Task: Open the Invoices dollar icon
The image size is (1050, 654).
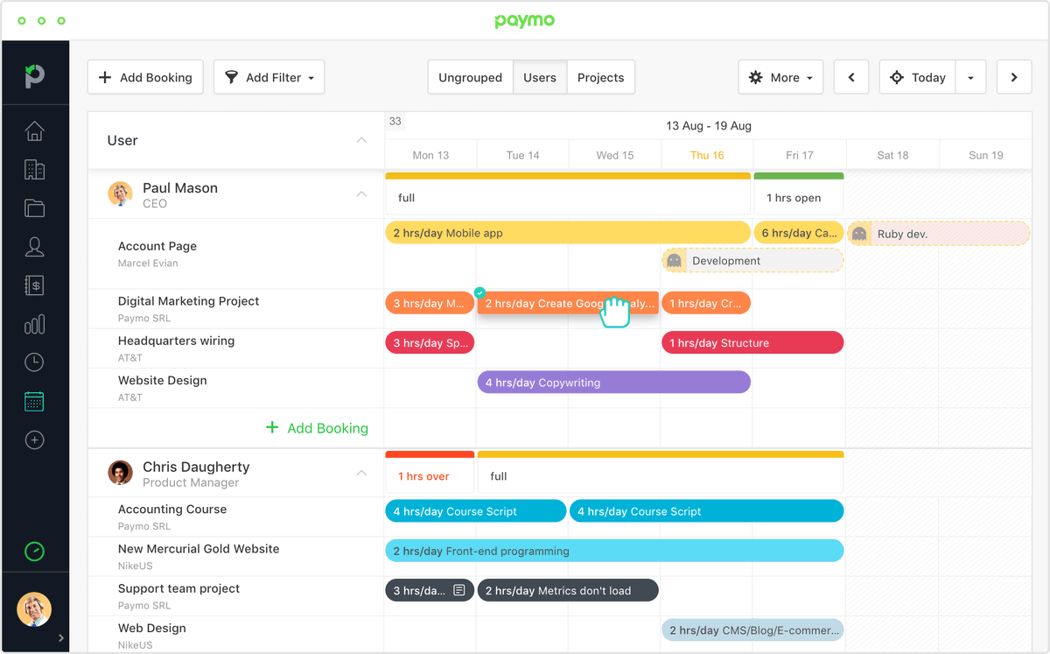Action: tap(34, 285)
